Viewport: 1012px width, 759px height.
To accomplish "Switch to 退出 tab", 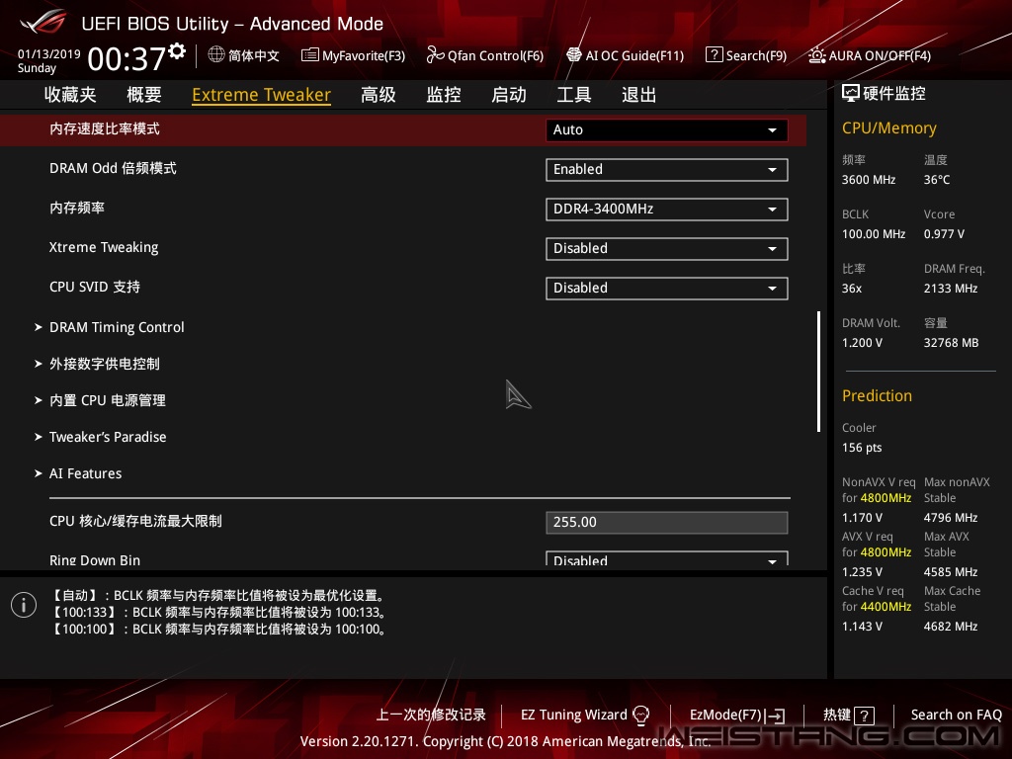I will click(639, 95).
